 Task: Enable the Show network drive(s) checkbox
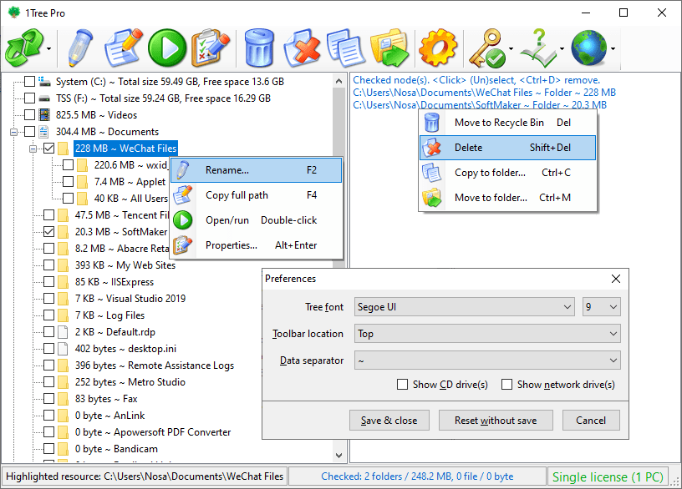[x=506, y=385]
